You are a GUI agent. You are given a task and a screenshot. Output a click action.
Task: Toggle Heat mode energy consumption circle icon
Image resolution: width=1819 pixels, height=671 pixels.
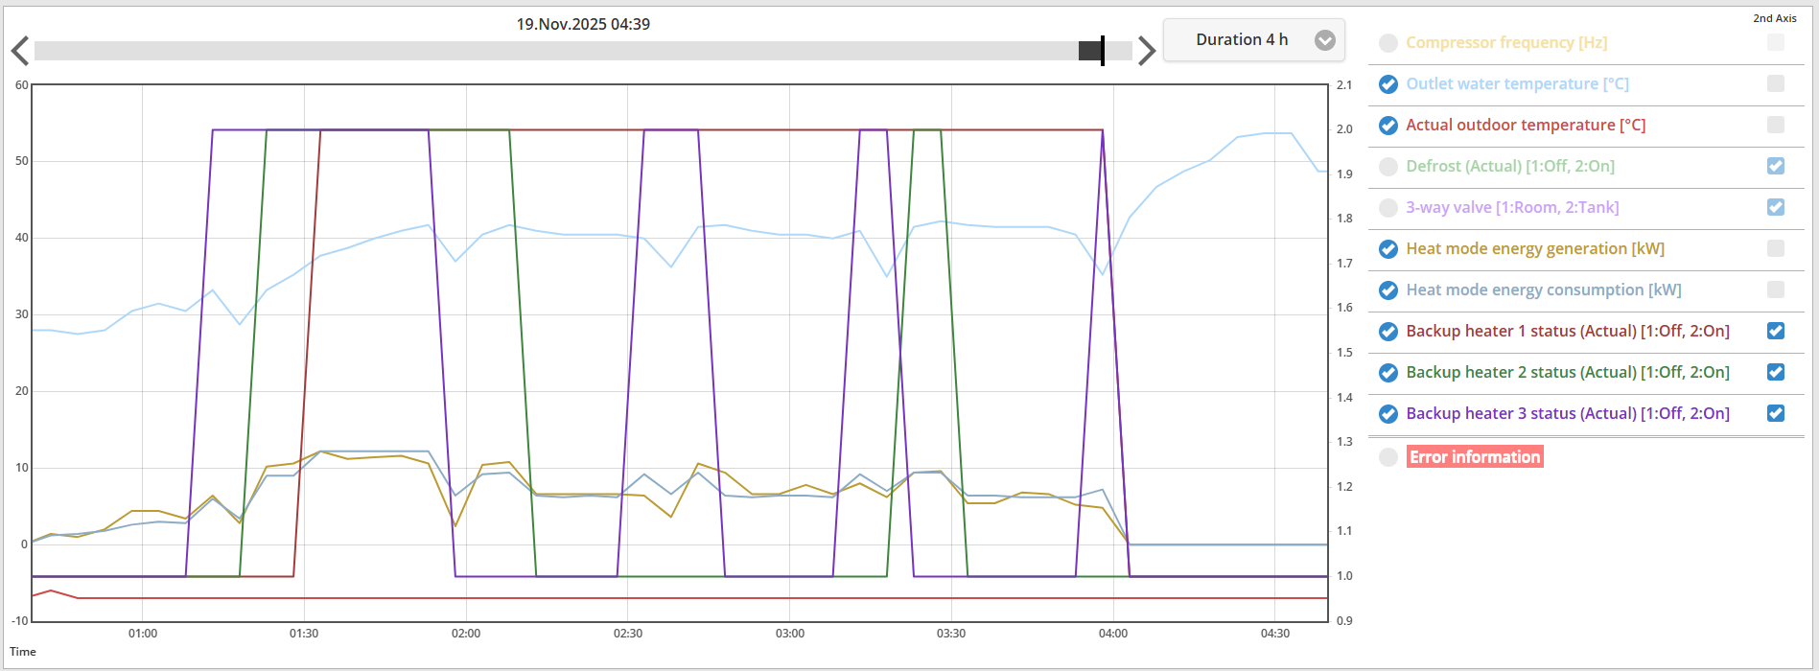(1388, 290)
